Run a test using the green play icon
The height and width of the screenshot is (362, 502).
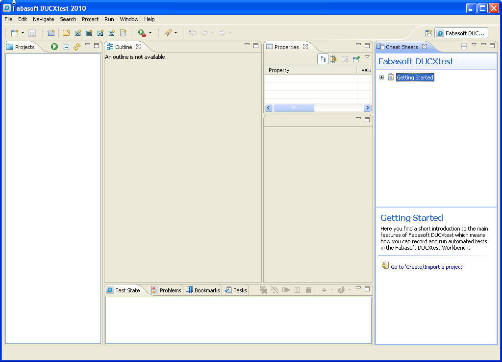point(54,47)
